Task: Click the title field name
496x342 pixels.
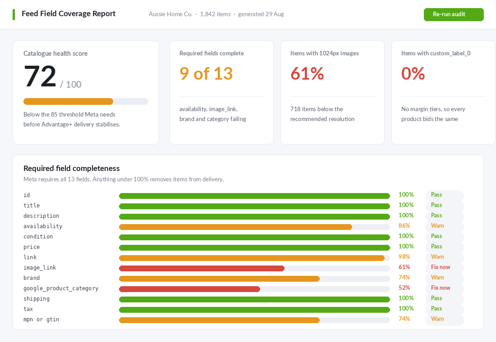Action: (32, 206)
